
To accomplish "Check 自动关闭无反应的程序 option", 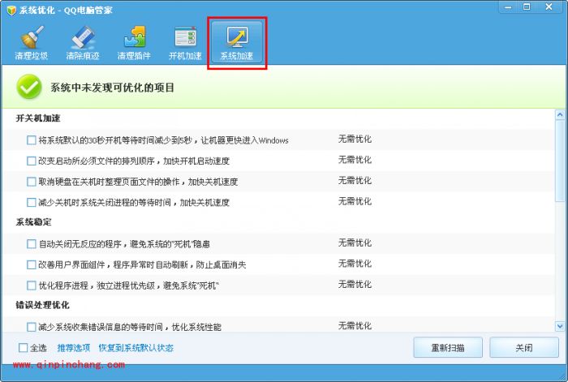I will coord(32,243).
